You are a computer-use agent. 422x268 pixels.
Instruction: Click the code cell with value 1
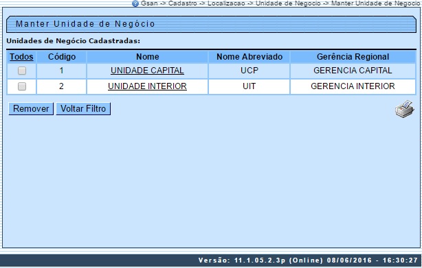point(61,71)
